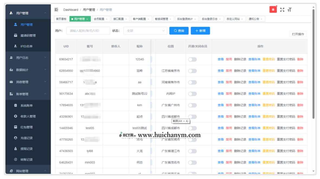This screenshot has width=320, height=179.
Task: Open 红包管理 in the sidebar
Action: tap(27, 128)
